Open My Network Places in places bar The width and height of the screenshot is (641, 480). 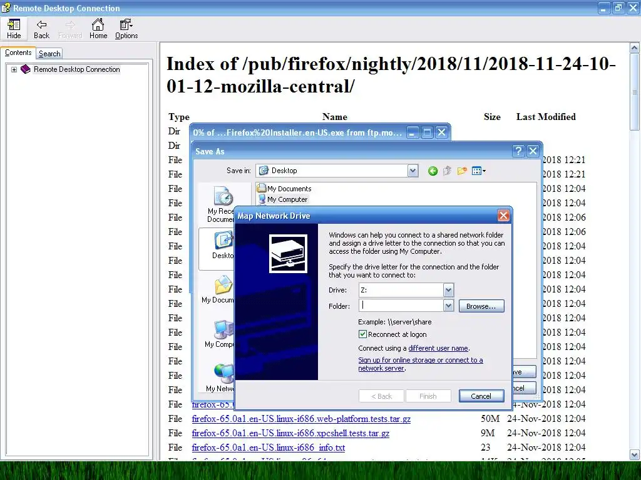(220, 377)
